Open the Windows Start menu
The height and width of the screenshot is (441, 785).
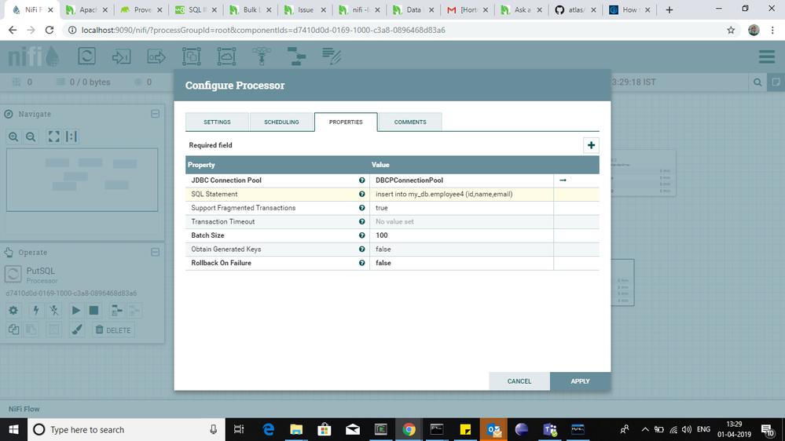[x=13, y=429]
